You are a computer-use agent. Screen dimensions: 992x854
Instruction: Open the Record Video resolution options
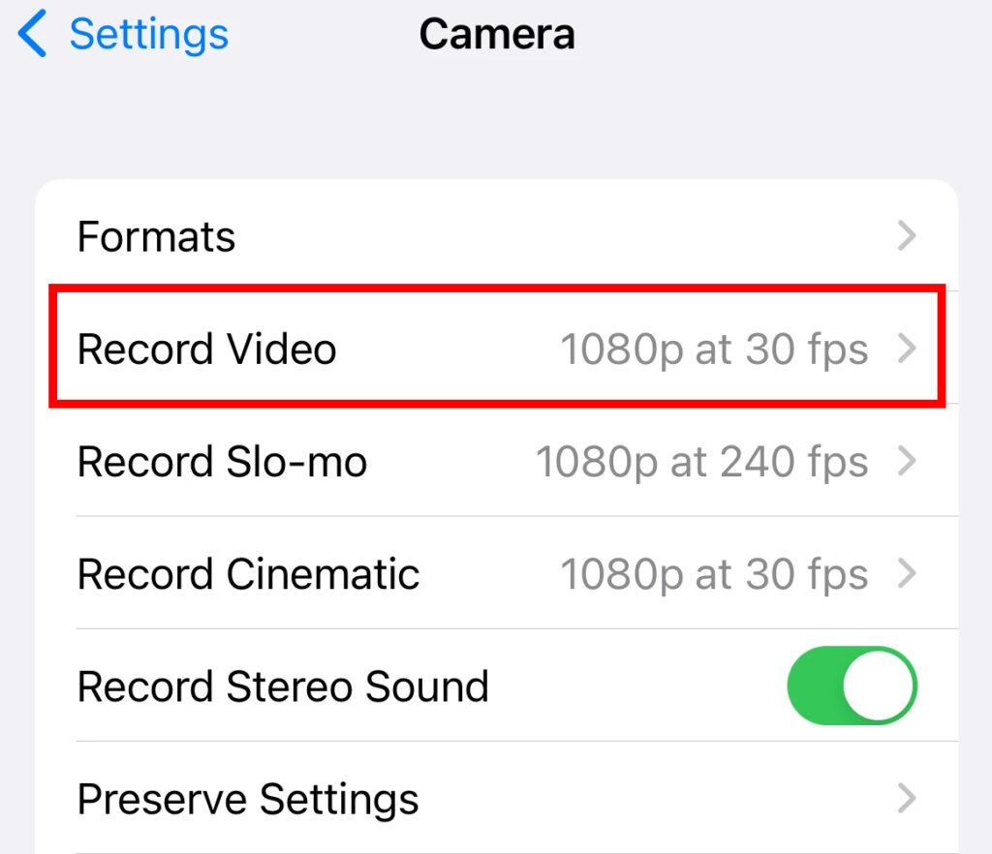484,349
